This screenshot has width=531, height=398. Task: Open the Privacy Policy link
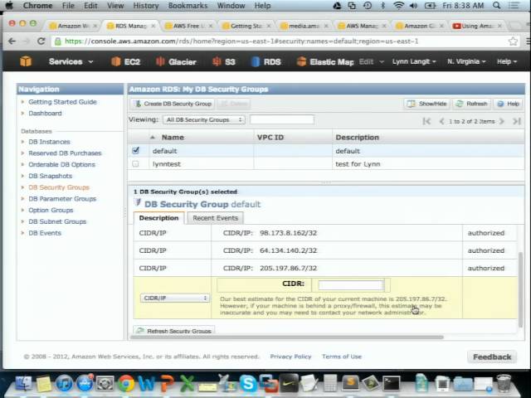(290, 357)
